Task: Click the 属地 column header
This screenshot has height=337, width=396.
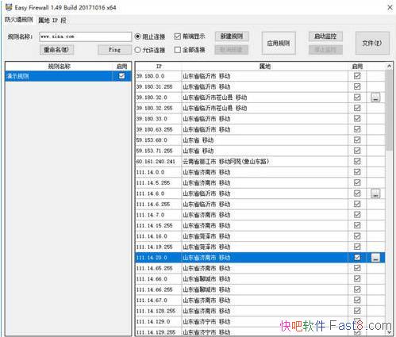Action: click(x=265, y=67)
